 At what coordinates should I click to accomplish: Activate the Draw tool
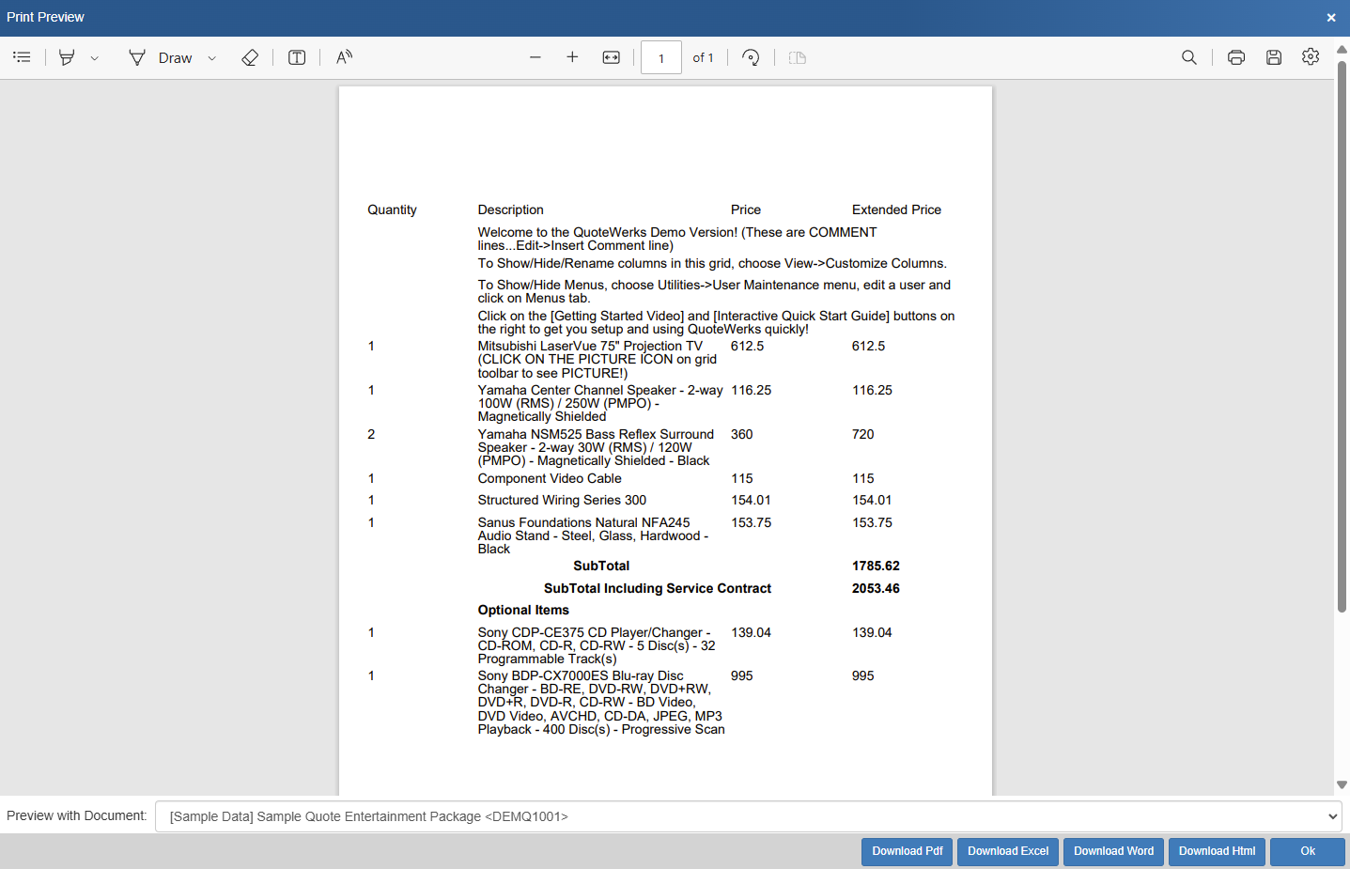point(161,57)
